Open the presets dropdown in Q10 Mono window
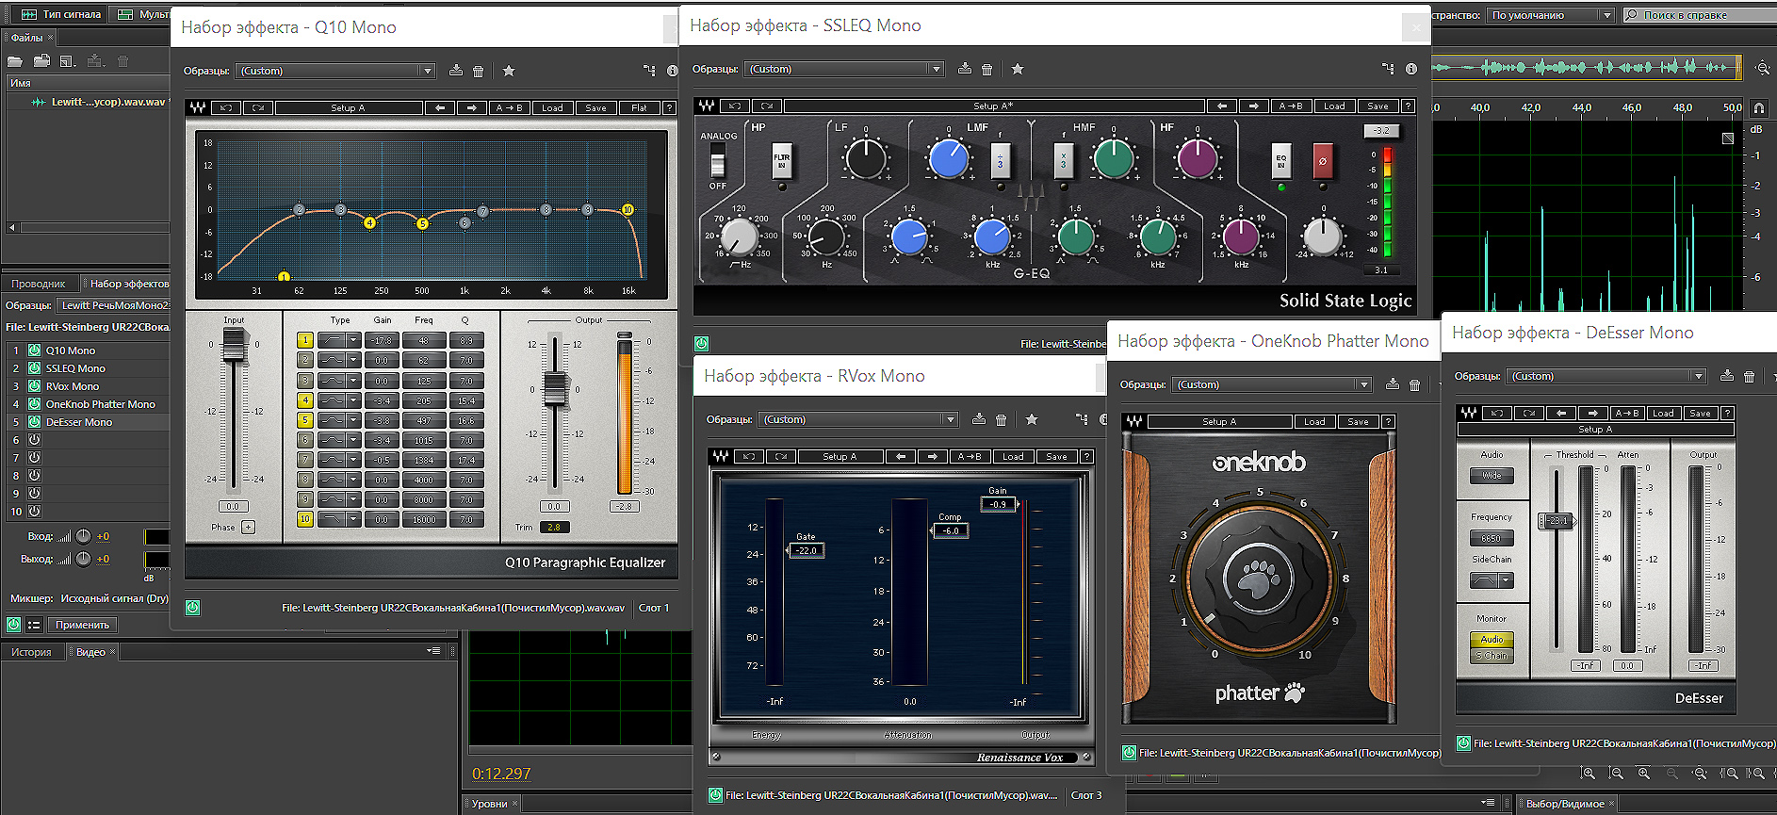Image resolution: width=1777 pixels, height=815 pixels. [427, 71]
